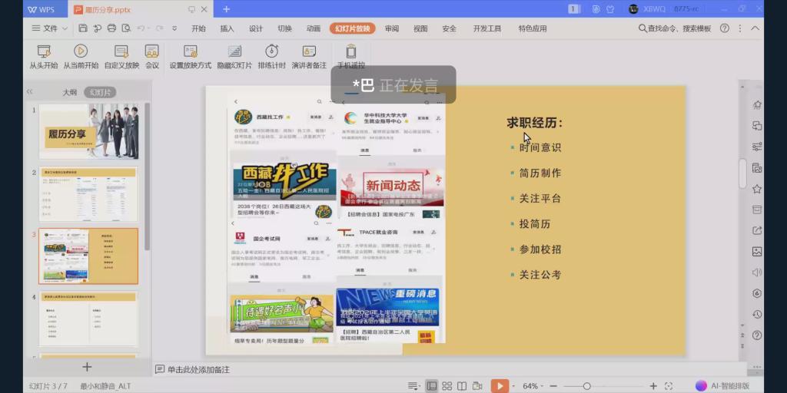The height and width of the screenshot is (393, 787).
Task: Switch to the 大纲 outline tab
Action: click(x=69, y=92)
